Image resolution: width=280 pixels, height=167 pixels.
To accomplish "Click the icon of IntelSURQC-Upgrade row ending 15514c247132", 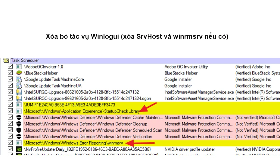I will pyautogui.click(x=19, y=92).
